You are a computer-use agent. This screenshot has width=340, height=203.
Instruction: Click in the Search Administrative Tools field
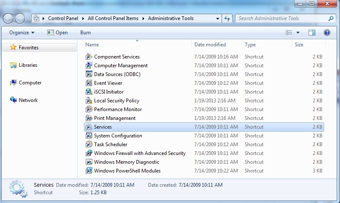click(282, 18)
